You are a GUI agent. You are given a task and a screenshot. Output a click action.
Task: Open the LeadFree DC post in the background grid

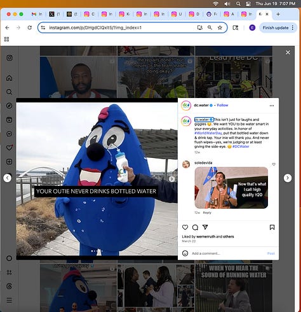pyautogui.click(x=234, y=77)
